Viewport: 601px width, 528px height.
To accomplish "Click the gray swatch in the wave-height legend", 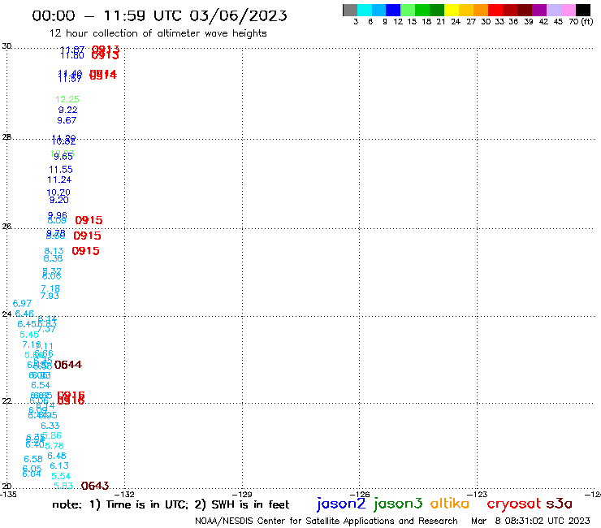I will pyautogui.click(x=350, y=10).
